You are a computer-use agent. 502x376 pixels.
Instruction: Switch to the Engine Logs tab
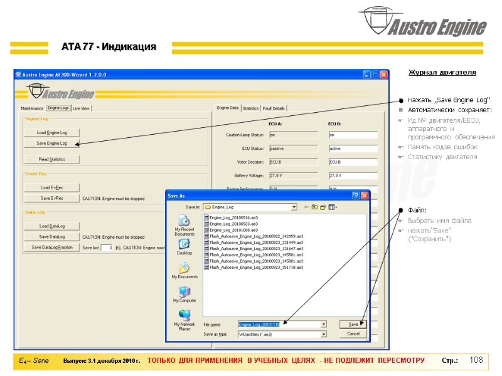pyautogui.click(x=58, y=108)
